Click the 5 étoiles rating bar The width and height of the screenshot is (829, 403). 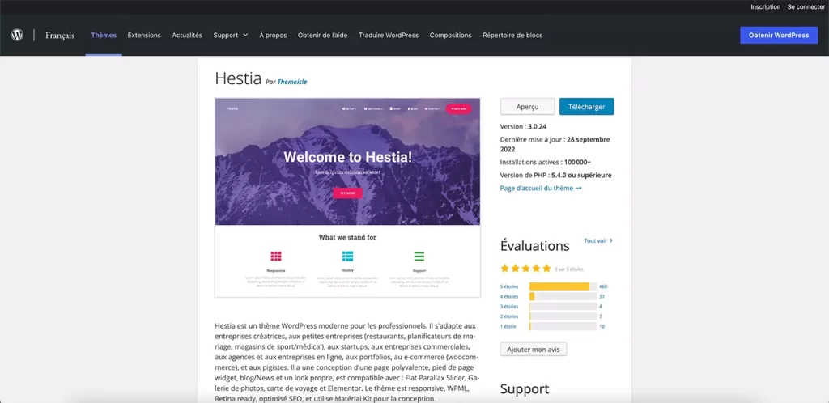(563, 286)
